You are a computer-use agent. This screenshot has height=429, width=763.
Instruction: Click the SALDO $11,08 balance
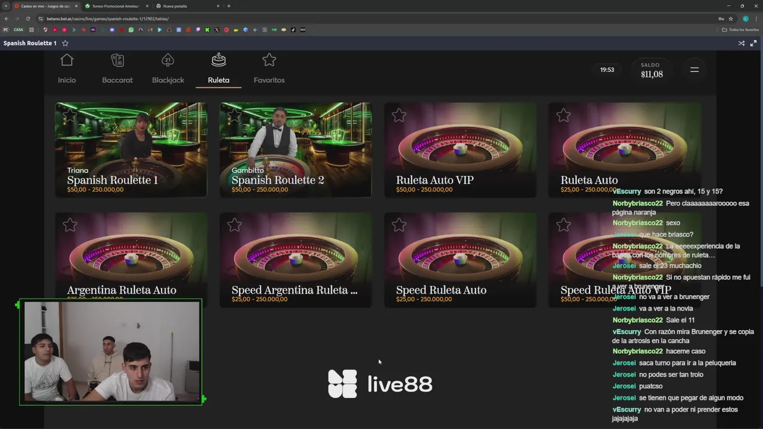pos(652,70)
